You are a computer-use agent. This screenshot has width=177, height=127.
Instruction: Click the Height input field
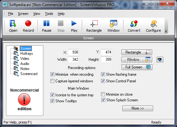tap(106, 60)
